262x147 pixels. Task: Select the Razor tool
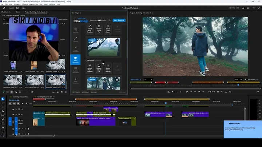pyautogui.click(x=3, y=111)
